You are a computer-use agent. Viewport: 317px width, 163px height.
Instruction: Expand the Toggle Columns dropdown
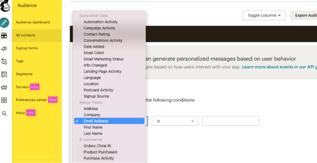click(x=264, y=15)
